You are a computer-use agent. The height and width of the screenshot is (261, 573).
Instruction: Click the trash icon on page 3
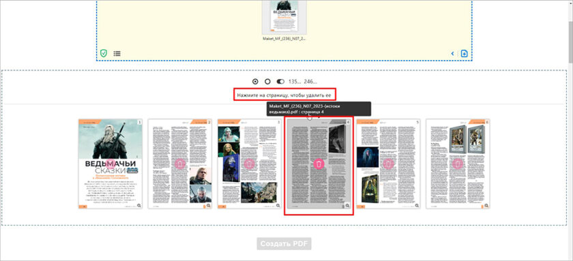coord(249,164)
